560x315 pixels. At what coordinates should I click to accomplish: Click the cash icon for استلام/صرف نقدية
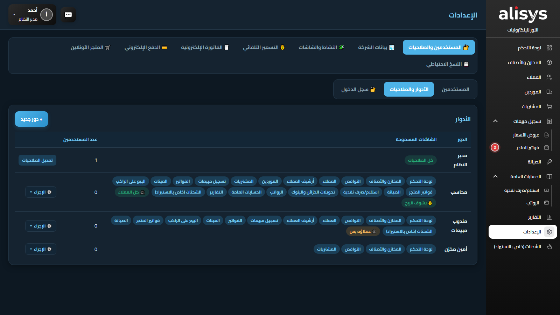pyautogui.click(x=547, y=190)
